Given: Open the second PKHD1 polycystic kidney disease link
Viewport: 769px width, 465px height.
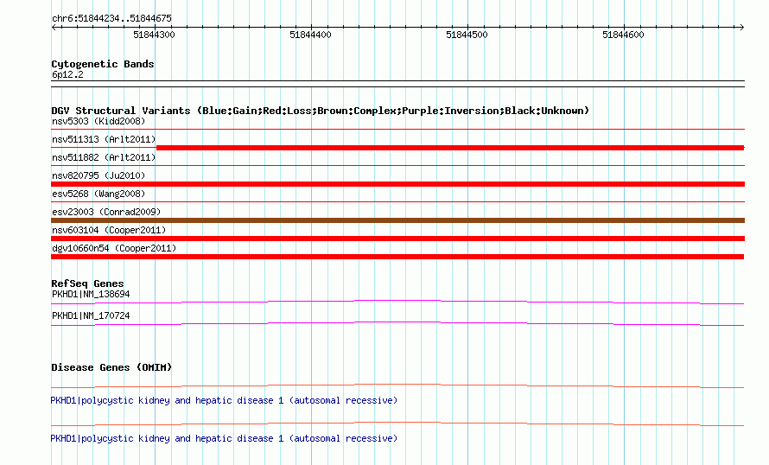Looking at the screenshot, I should [x=224, y=438].
